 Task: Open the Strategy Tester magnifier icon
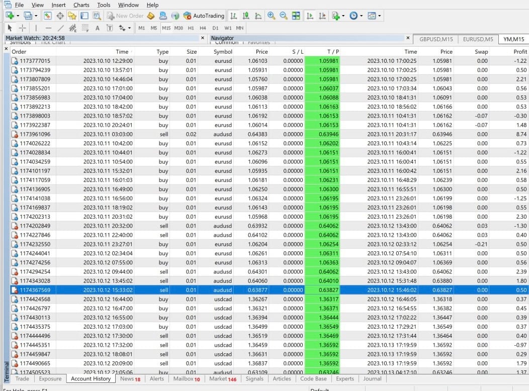(97, 16)
